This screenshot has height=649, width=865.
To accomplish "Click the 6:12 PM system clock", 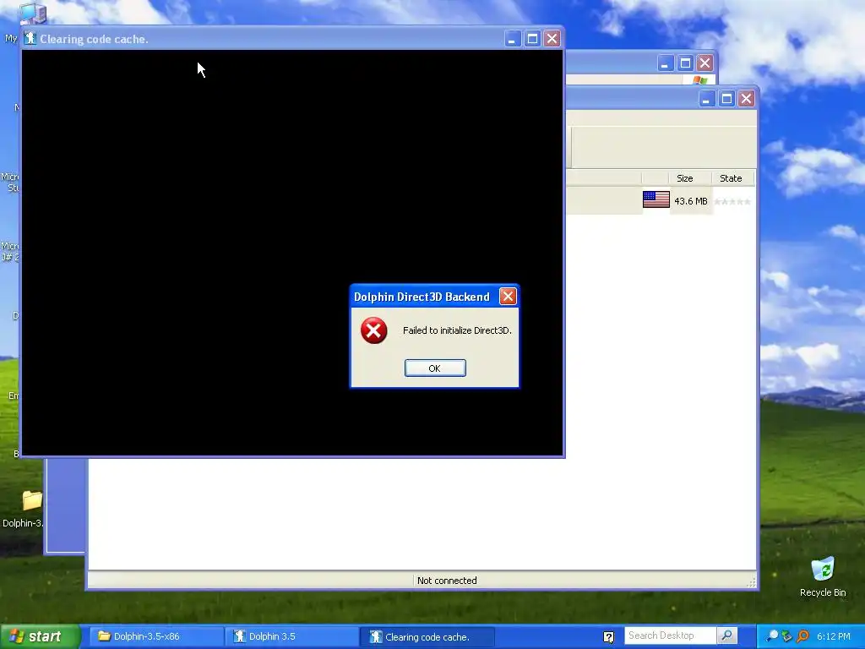I will tap(833, 636).
